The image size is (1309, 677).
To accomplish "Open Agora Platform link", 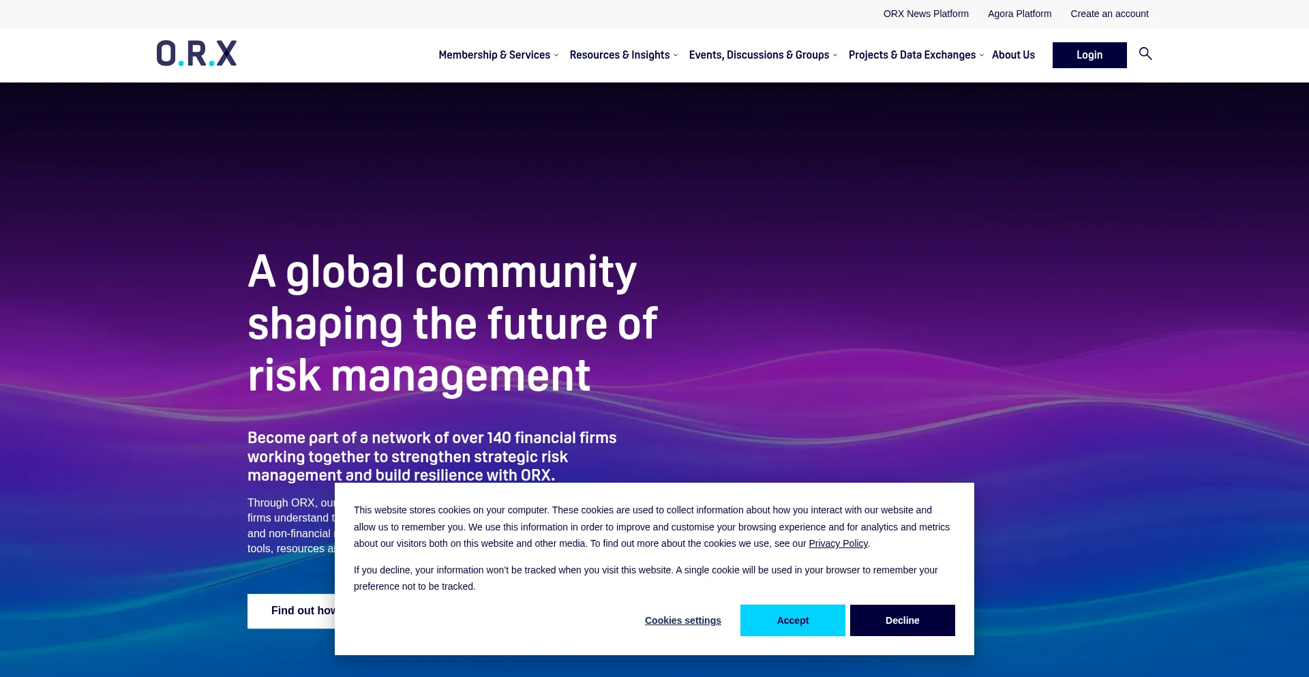I will click(x=1019, y=14).
